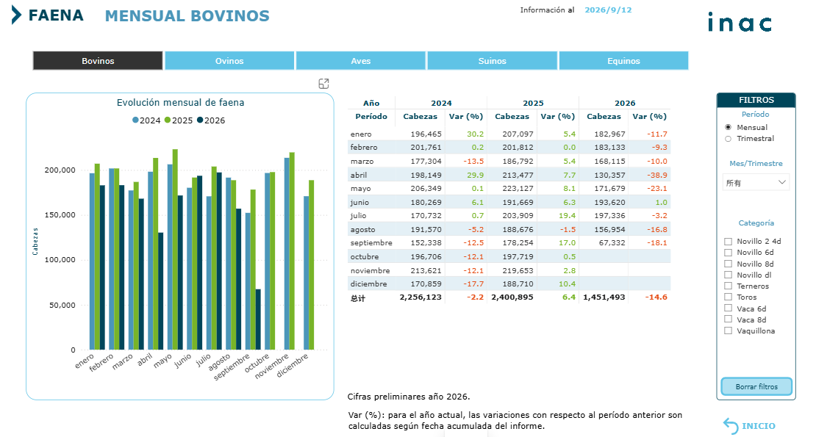
Task: Click the focus mode expand icon above chart
Action: point(323,84)
